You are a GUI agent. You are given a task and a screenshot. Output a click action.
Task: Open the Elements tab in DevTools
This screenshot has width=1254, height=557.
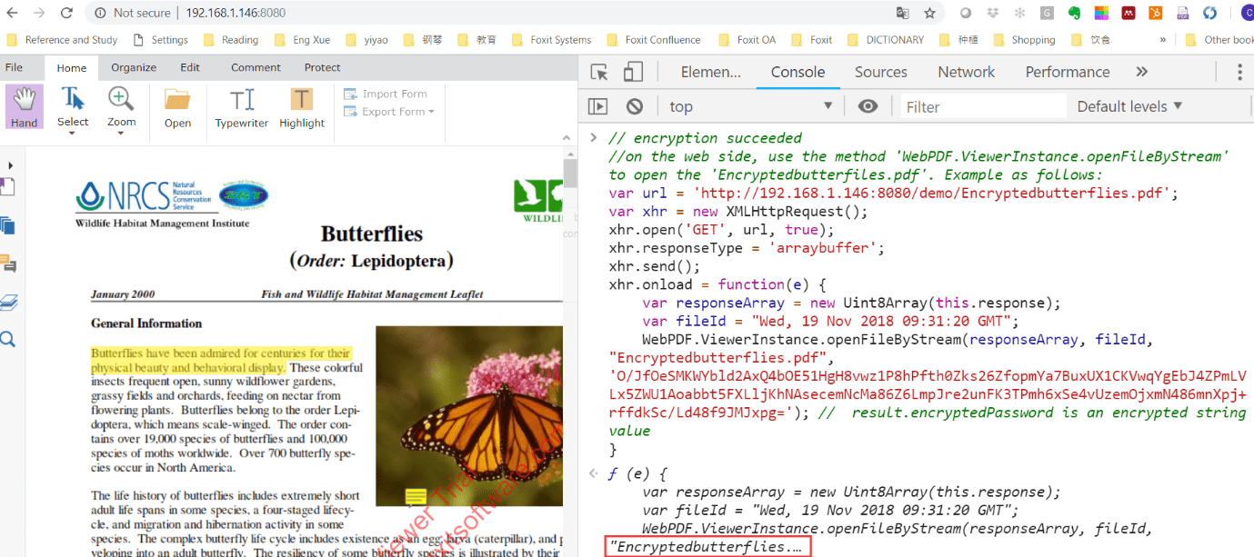[x=710, y=72]
